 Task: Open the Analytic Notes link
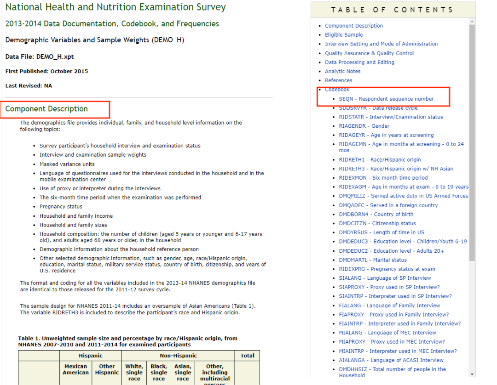click(343, 71)
